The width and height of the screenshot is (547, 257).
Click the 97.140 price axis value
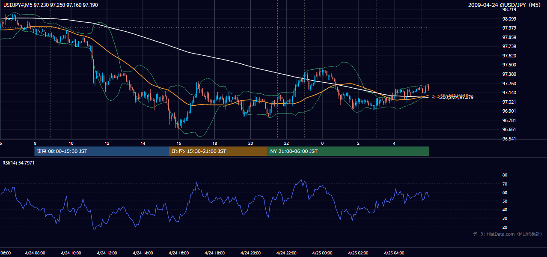coord(509,93)
